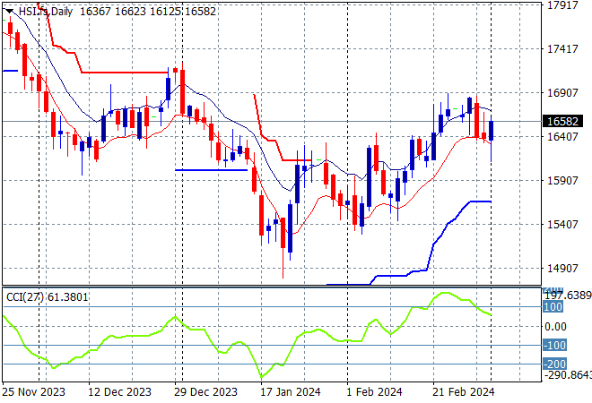
Task: Click the 25 Nov 2023 date label
Action: [x=33, y=391]
